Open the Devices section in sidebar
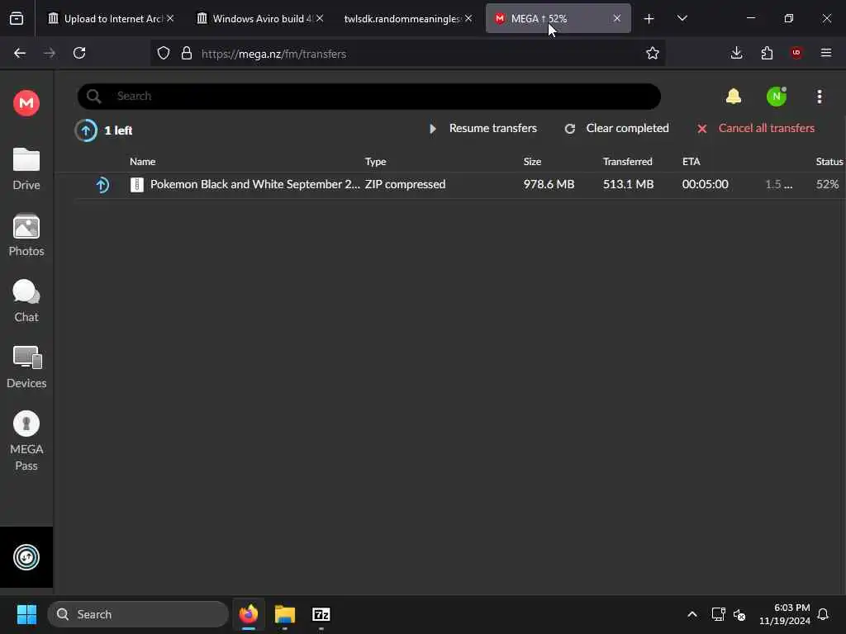The height and width of the screenshot is (634, 846). (26, 367)
